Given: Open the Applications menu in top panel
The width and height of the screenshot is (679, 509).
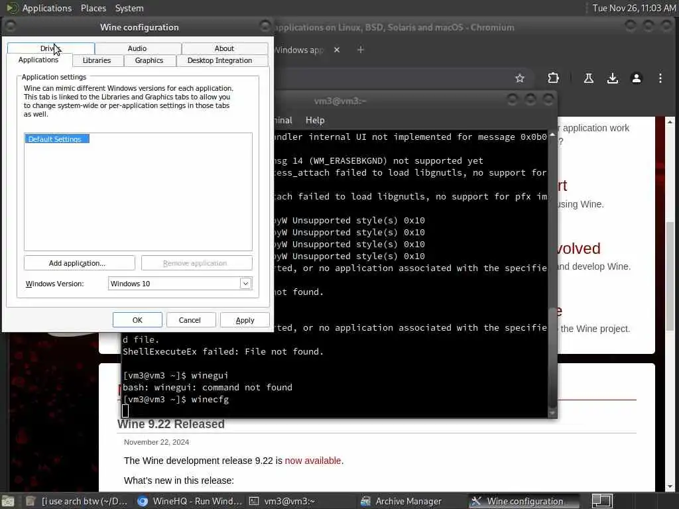Looking at the screenshot, I should click(x=47, y=8).
